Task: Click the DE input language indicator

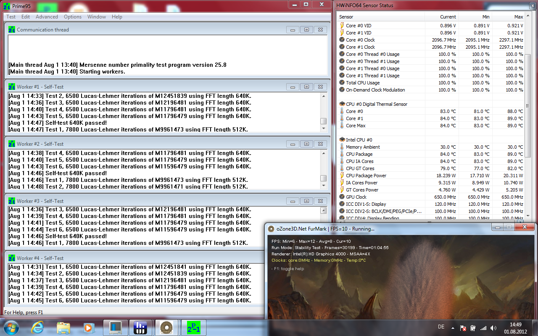Action: pos(441,327)
